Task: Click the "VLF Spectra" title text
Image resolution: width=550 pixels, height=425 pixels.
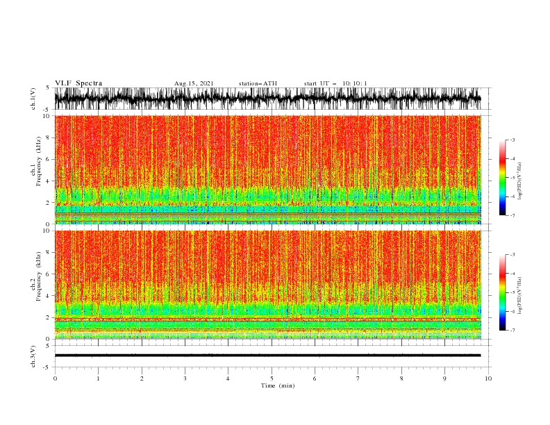Action: click(78, 83)
